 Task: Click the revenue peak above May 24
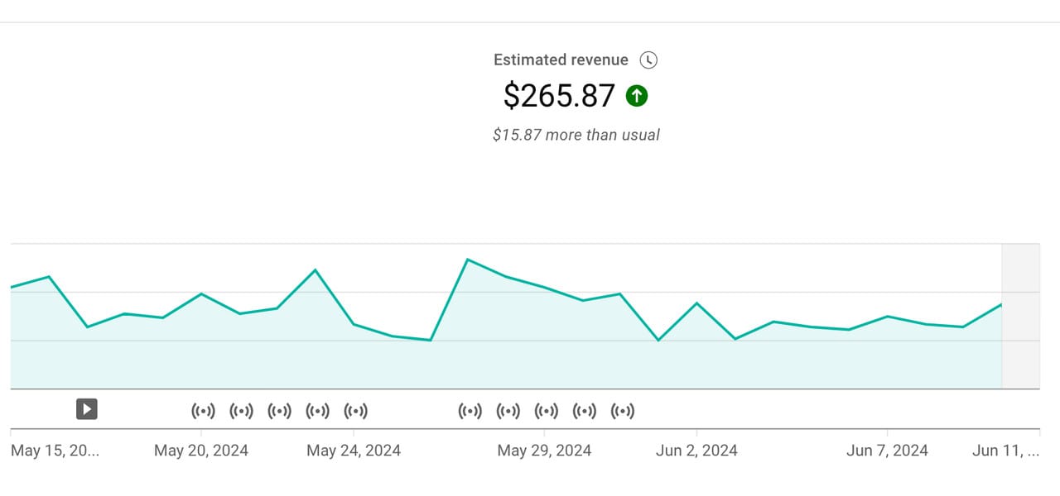point(315,270)
